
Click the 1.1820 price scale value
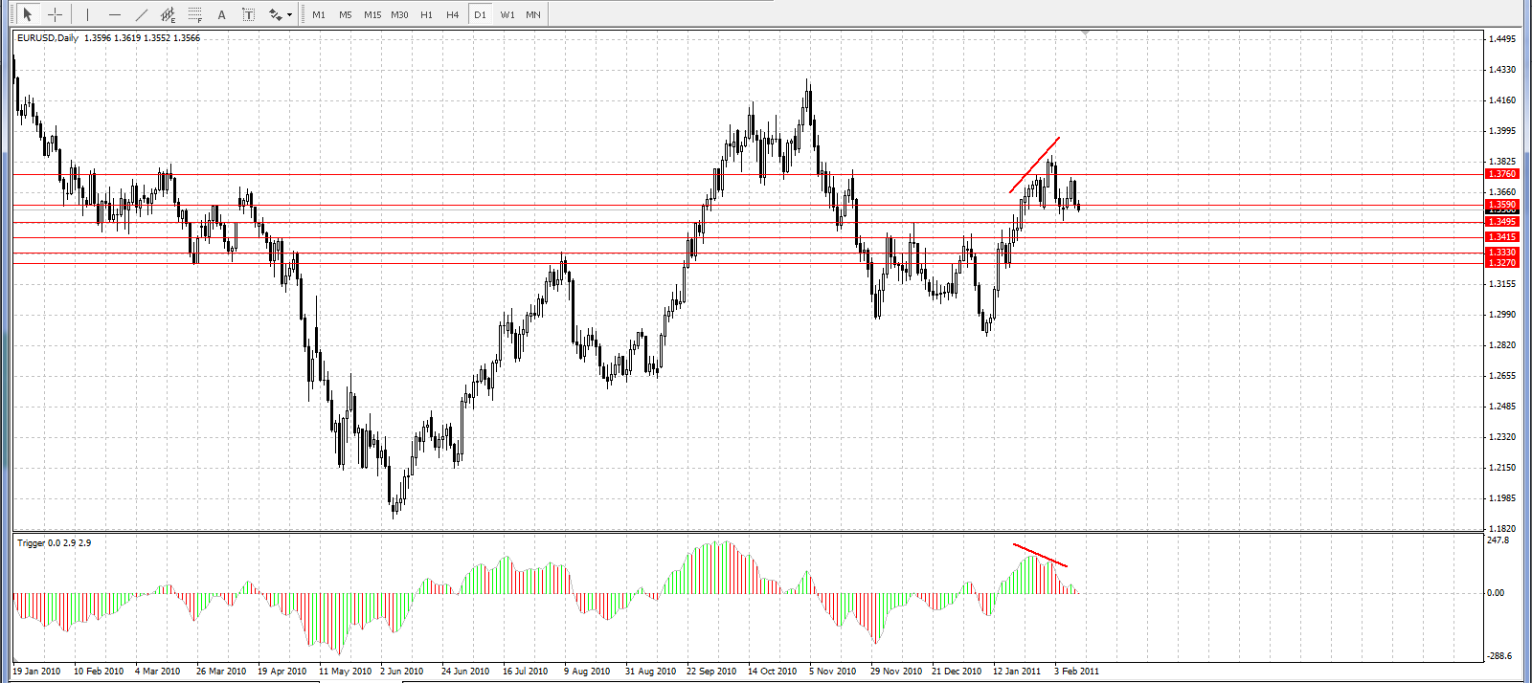point(1502,529)
